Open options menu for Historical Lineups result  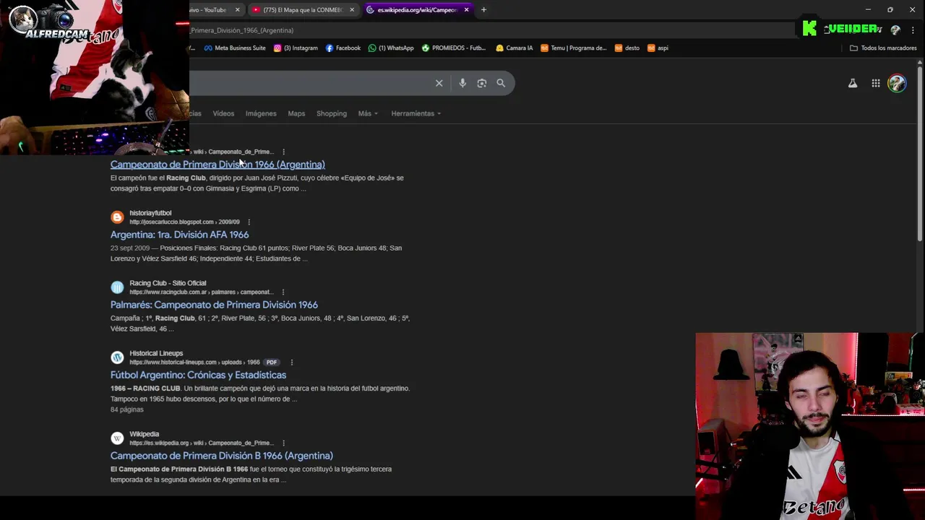pyautogui.click(x=291, y=362)
